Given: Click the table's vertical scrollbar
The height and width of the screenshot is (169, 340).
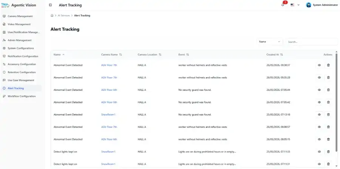Looking at the screenshot, I should click(x=337, y=102).
